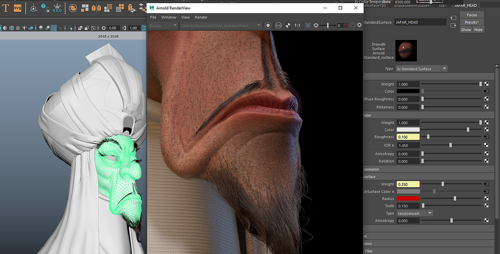
Task: Click the center pivot shelf icon
Action: click(x=33, y=8)
